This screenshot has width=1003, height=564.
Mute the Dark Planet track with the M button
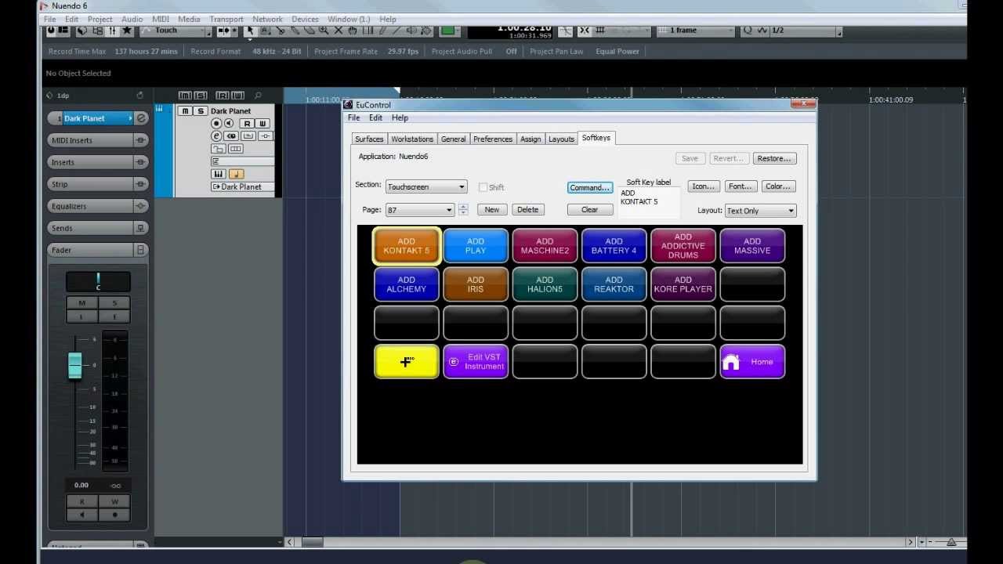185,111
